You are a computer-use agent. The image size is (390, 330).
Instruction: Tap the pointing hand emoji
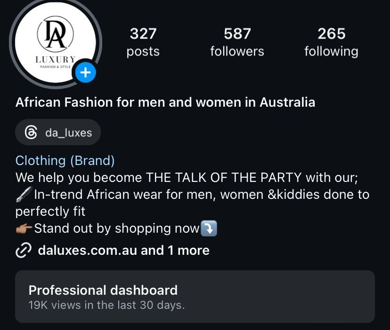point(24,228)
